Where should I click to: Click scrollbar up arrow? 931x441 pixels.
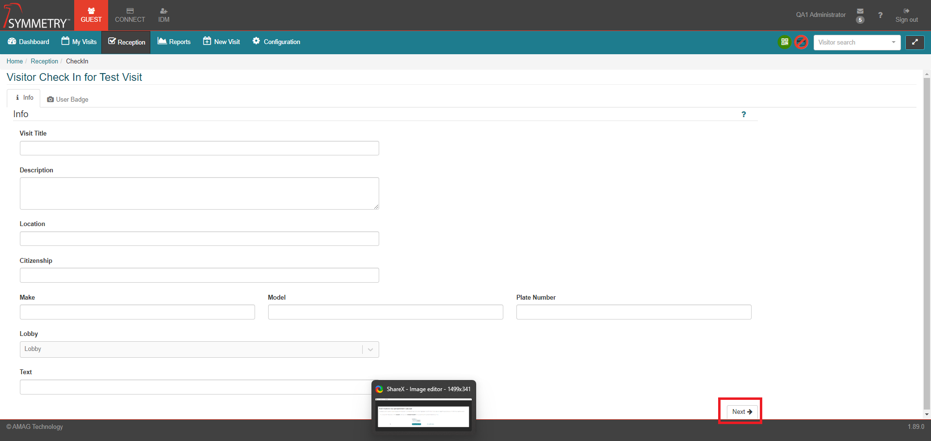pos(927,74)
